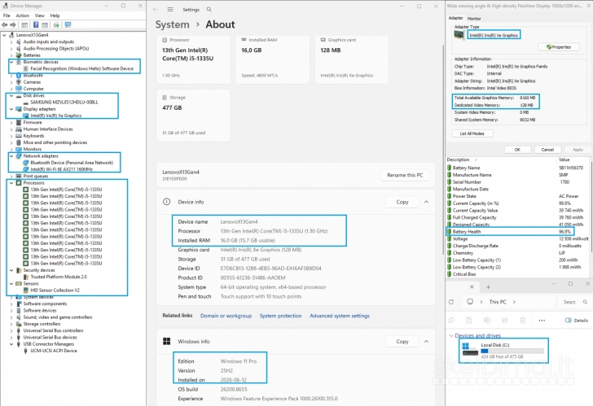593x406 pixels.
Task: Click the Explorer search magnifier icon
Action: (585, 302)
